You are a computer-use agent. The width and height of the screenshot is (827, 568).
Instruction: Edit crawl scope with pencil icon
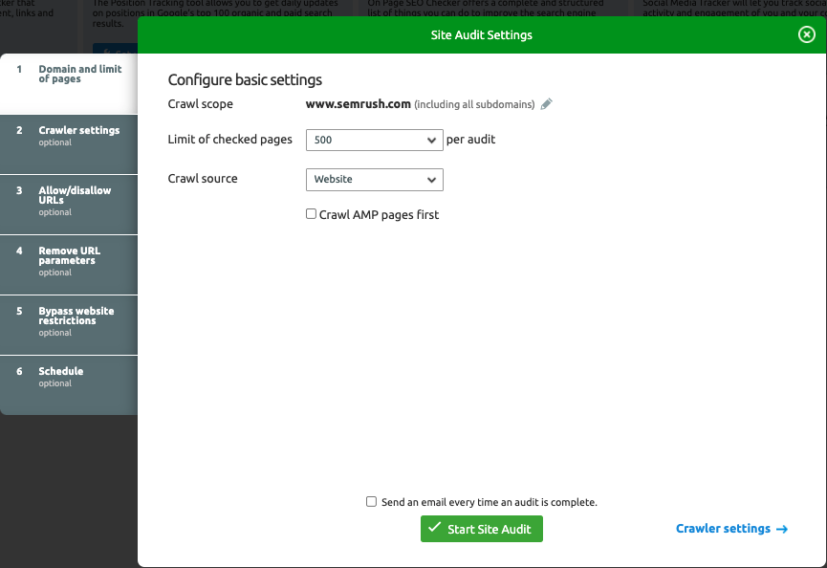tap(547, 104)
